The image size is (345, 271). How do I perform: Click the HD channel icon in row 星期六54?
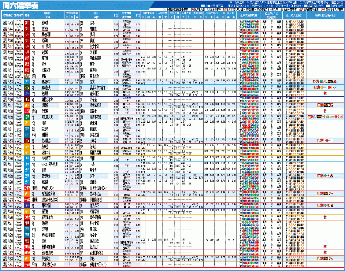tap(334, 87)
